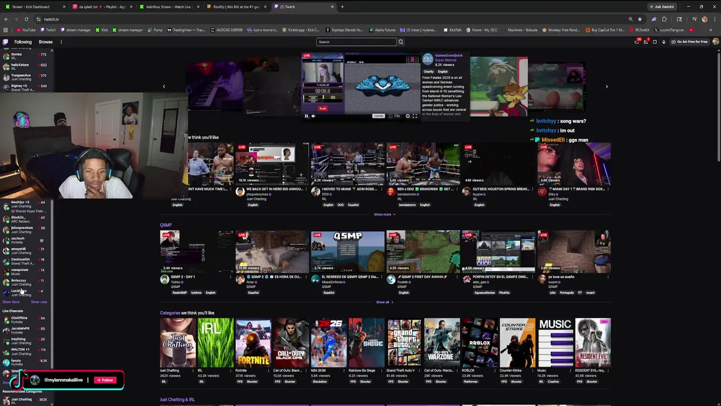This screenshot has height=406, width=721.
Task: Open the TradingView bookmark
Action: tap(186, 30)
